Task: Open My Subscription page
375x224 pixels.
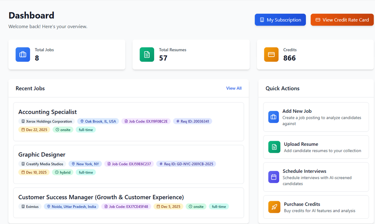Action: [280, 20]
